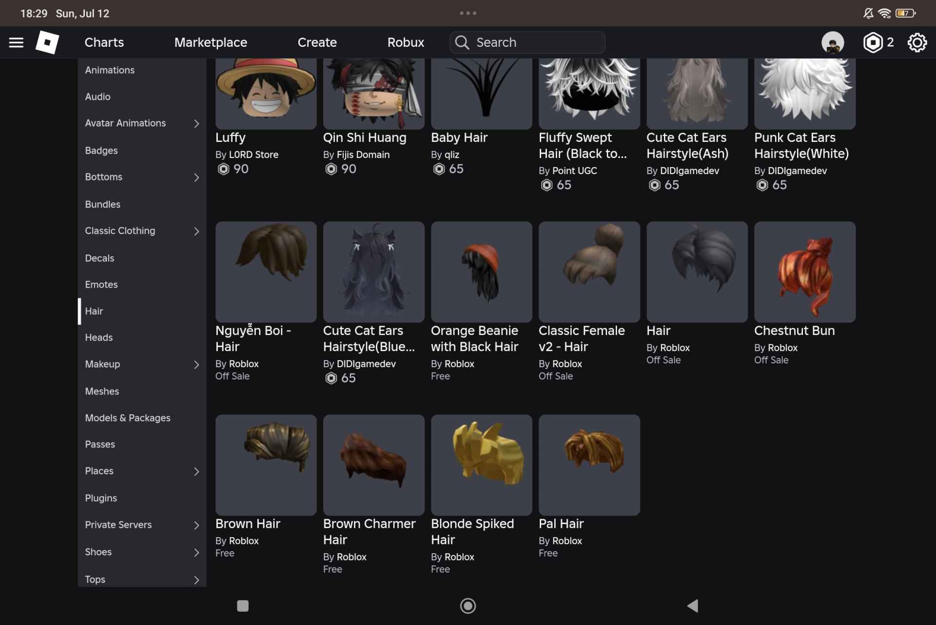Open the hamburger navigation menu
The image size is (936, 625).
[16, 42]
